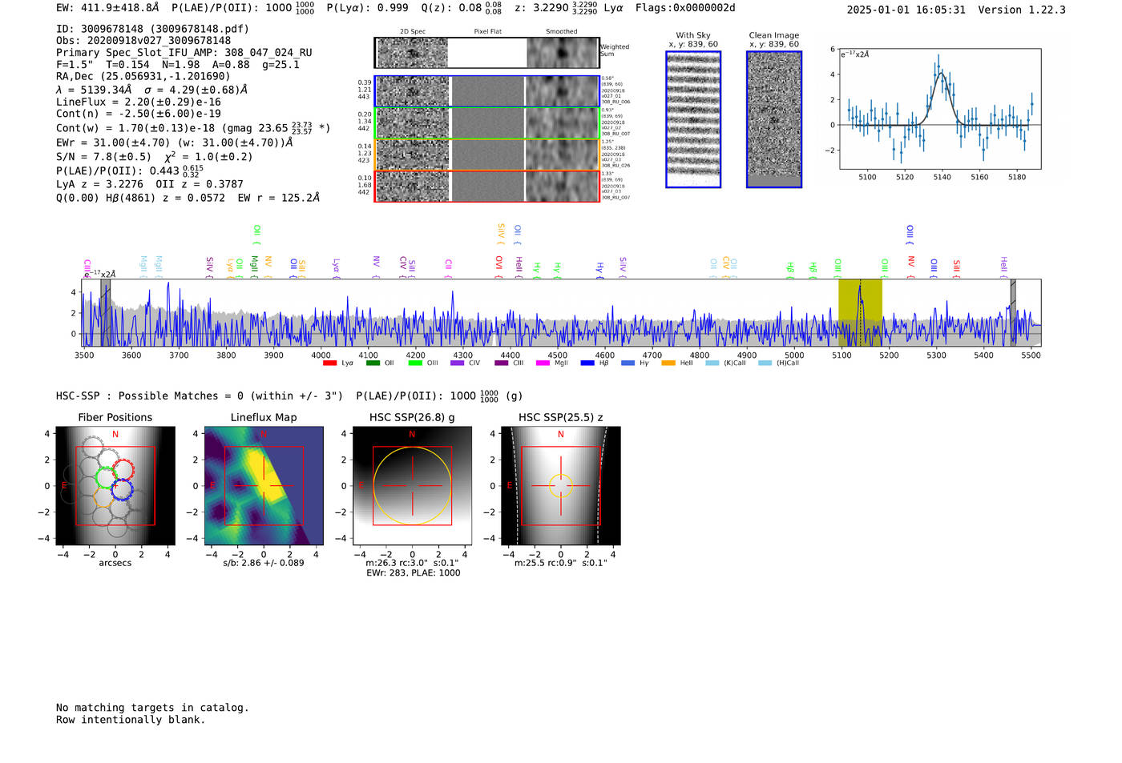The image size is (1122, 763).
Task: Click the 'Row intentionally blank.' note
Action: pyautogui.click(x=131, y=720)
